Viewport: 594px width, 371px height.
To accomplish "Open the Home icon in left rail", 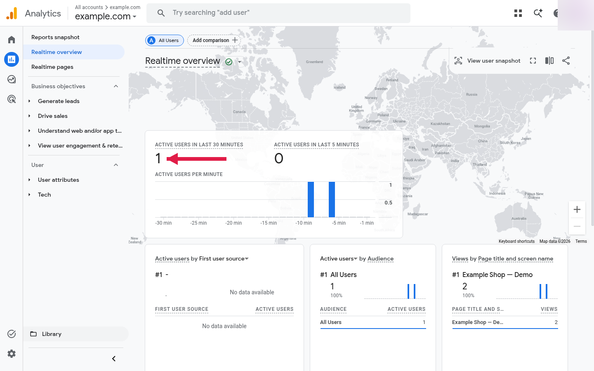I will (12, 40).
